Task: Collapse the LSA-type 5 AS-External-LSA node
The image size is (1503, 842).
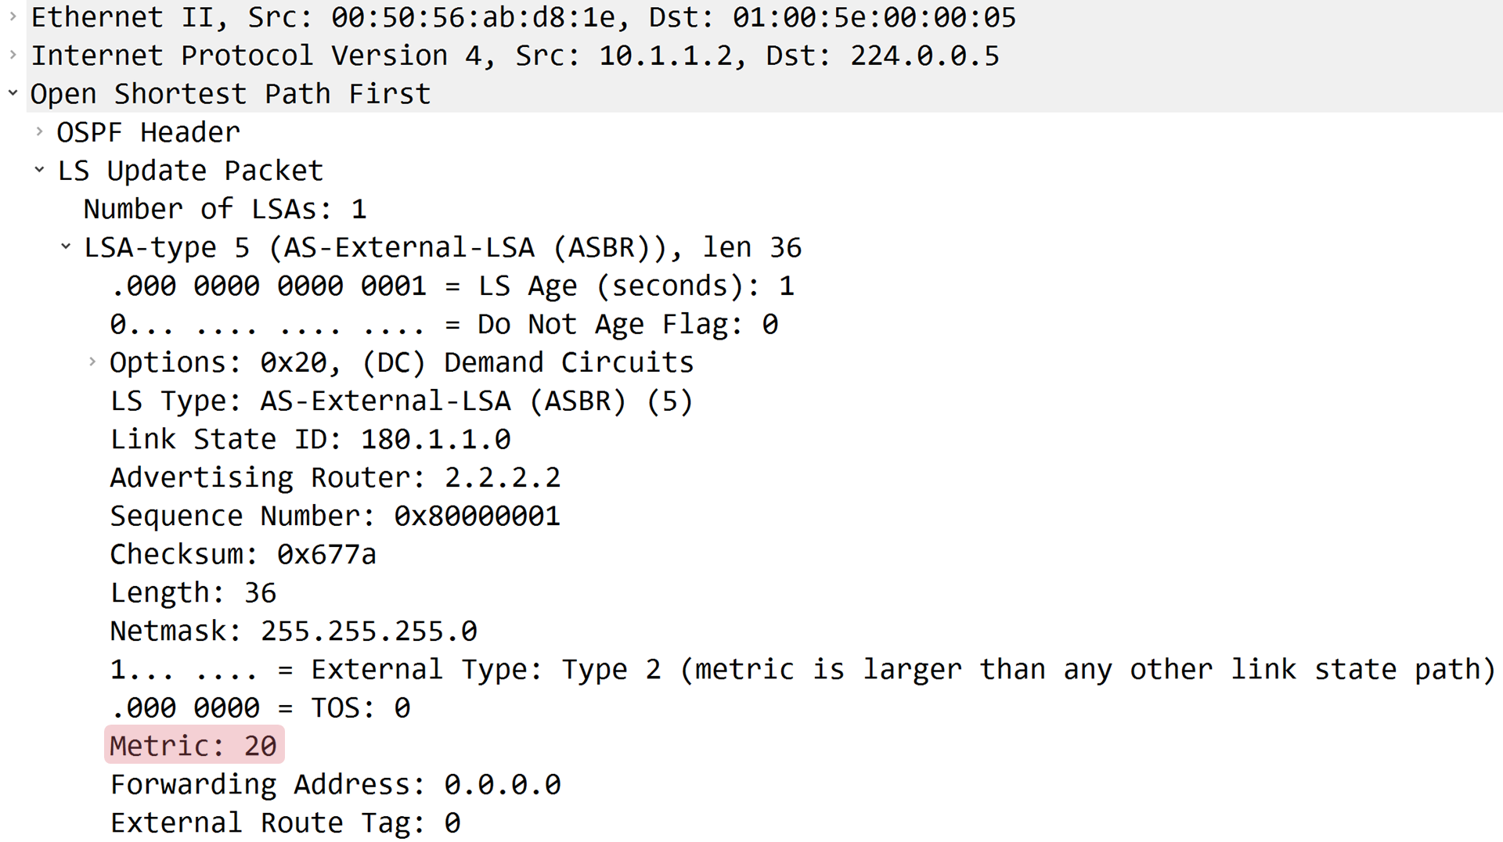Action: coord(66,247)
